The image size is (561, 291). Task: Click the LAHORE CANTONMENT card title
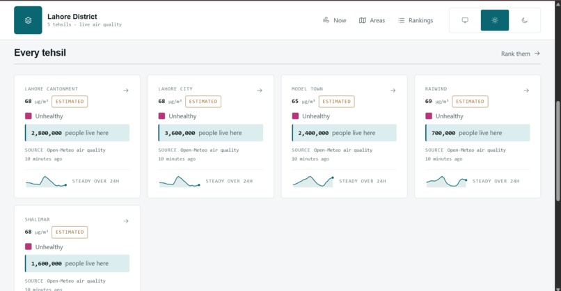point(52,89)
